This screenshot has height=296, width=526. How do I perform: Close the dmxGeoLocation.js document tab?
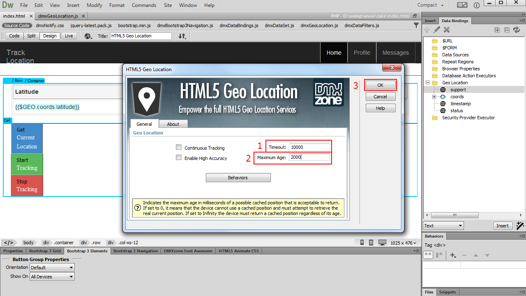click(83, 16)
